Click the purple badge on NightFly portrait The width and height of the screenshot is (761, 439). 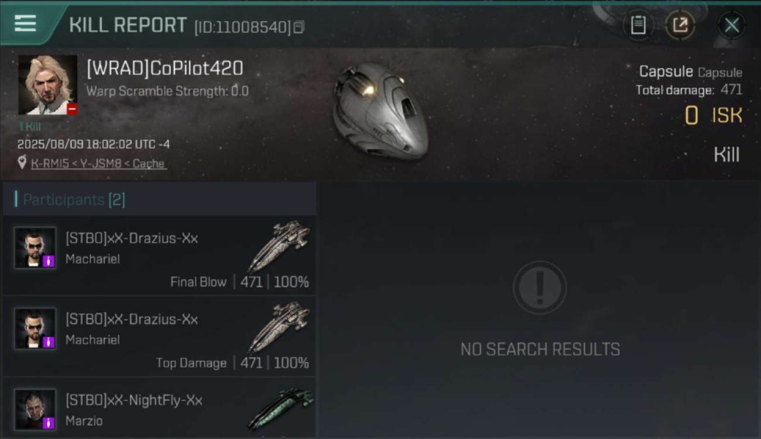(49, 423)
